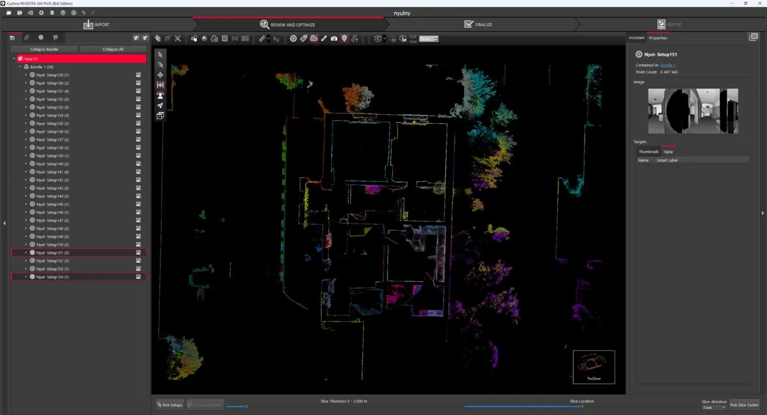Toggle the location pin marker display
The image size is (767, 415).
pos(344,39)
